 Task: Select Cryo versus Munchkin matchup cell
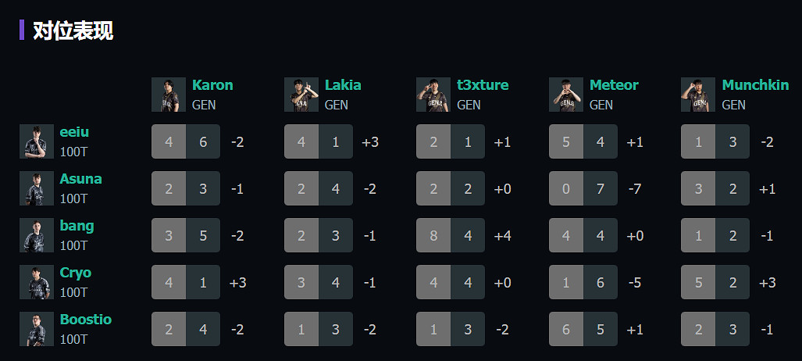click(715, 282)
